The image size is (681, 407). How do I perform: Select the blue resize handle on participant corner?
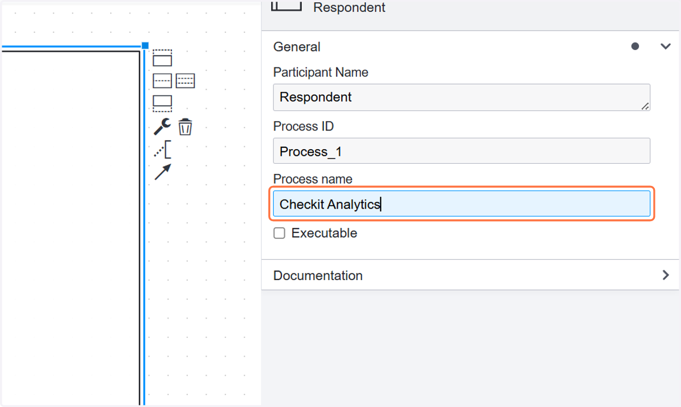[x=145, y=45]
